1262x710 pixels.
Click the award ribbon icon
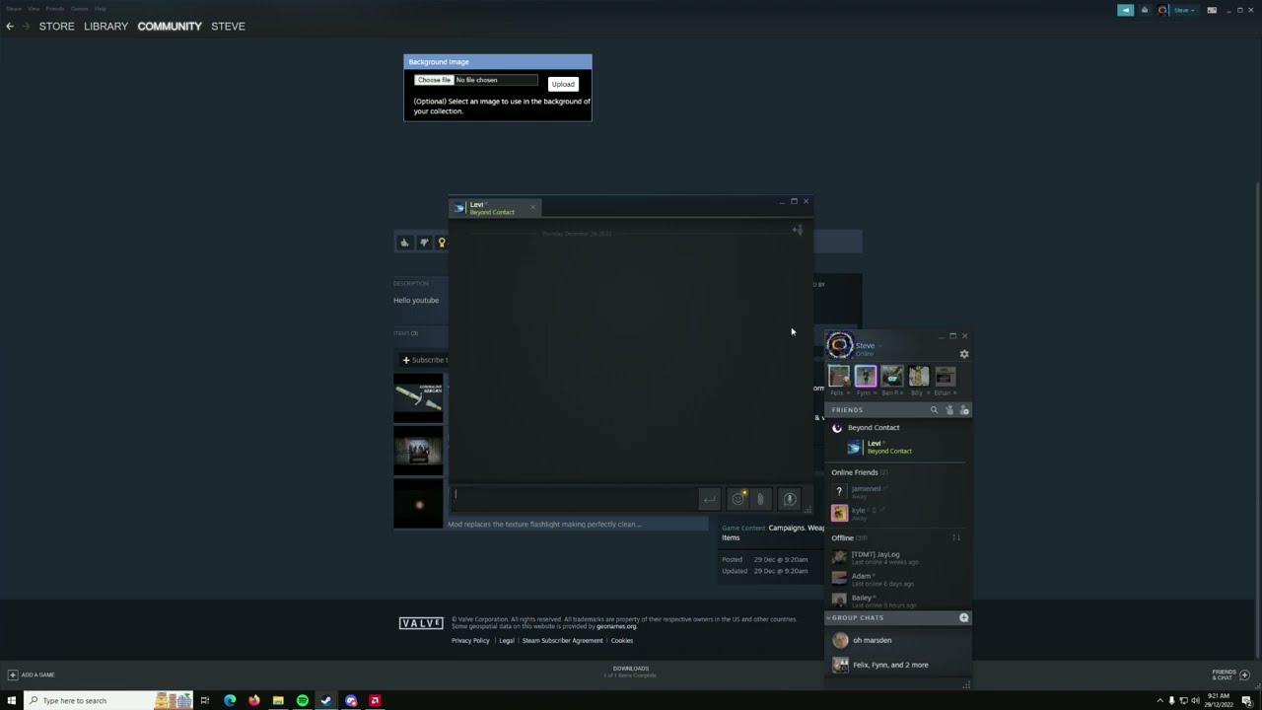click(x=442, y=243)
